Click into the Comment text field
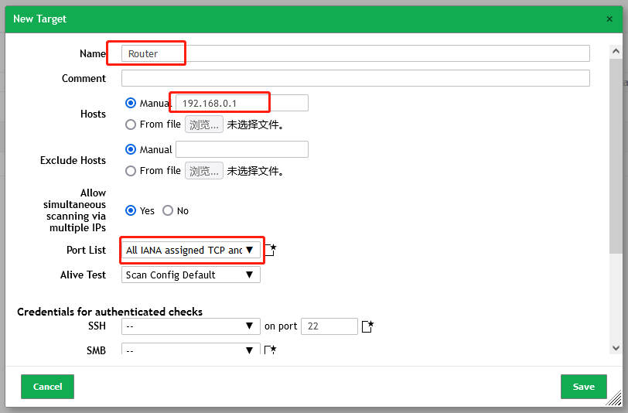 (355, 78)
